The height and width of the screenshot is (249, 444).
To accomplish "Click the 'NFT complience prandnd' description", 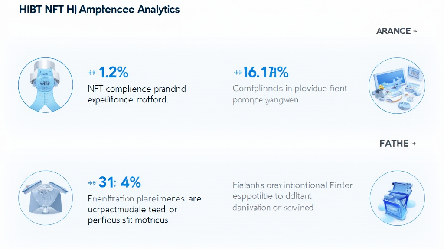I will (x=137, y=89).
